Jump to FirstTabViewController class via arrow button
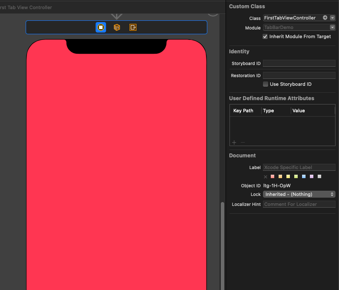The width and height of the screenshot is (339, 290). pyautogui.click(x=325, y=18)
